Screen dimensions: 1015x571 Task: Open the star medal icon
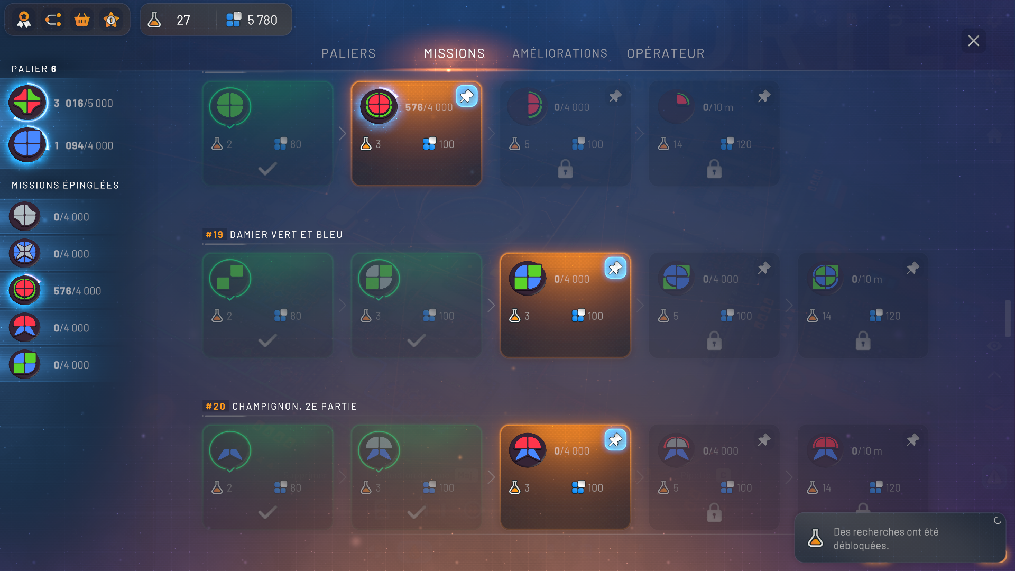[x=111, y=20]
